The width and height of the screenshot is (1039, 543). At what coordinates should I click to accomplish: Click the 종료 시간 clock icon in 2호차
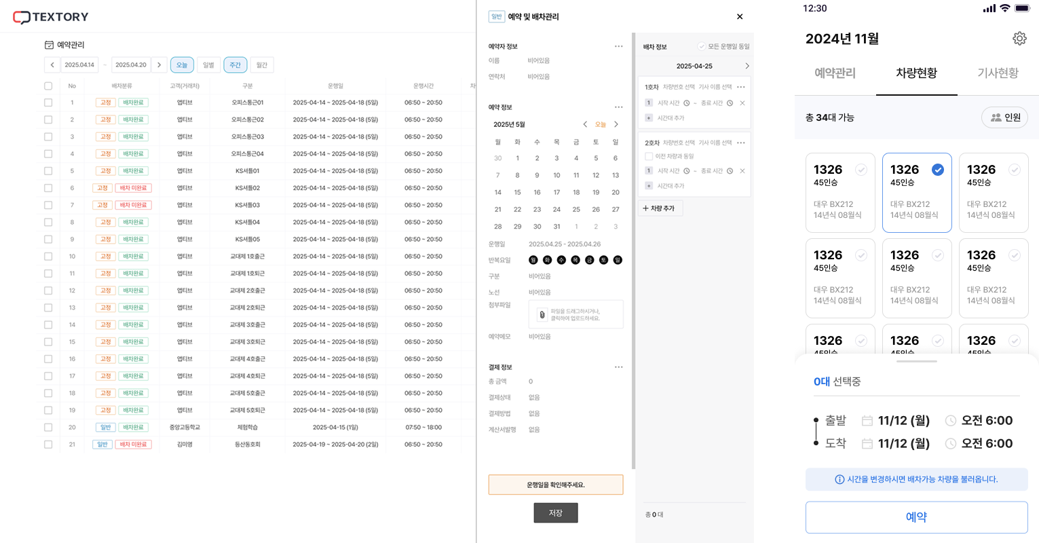tap(730, 171)
